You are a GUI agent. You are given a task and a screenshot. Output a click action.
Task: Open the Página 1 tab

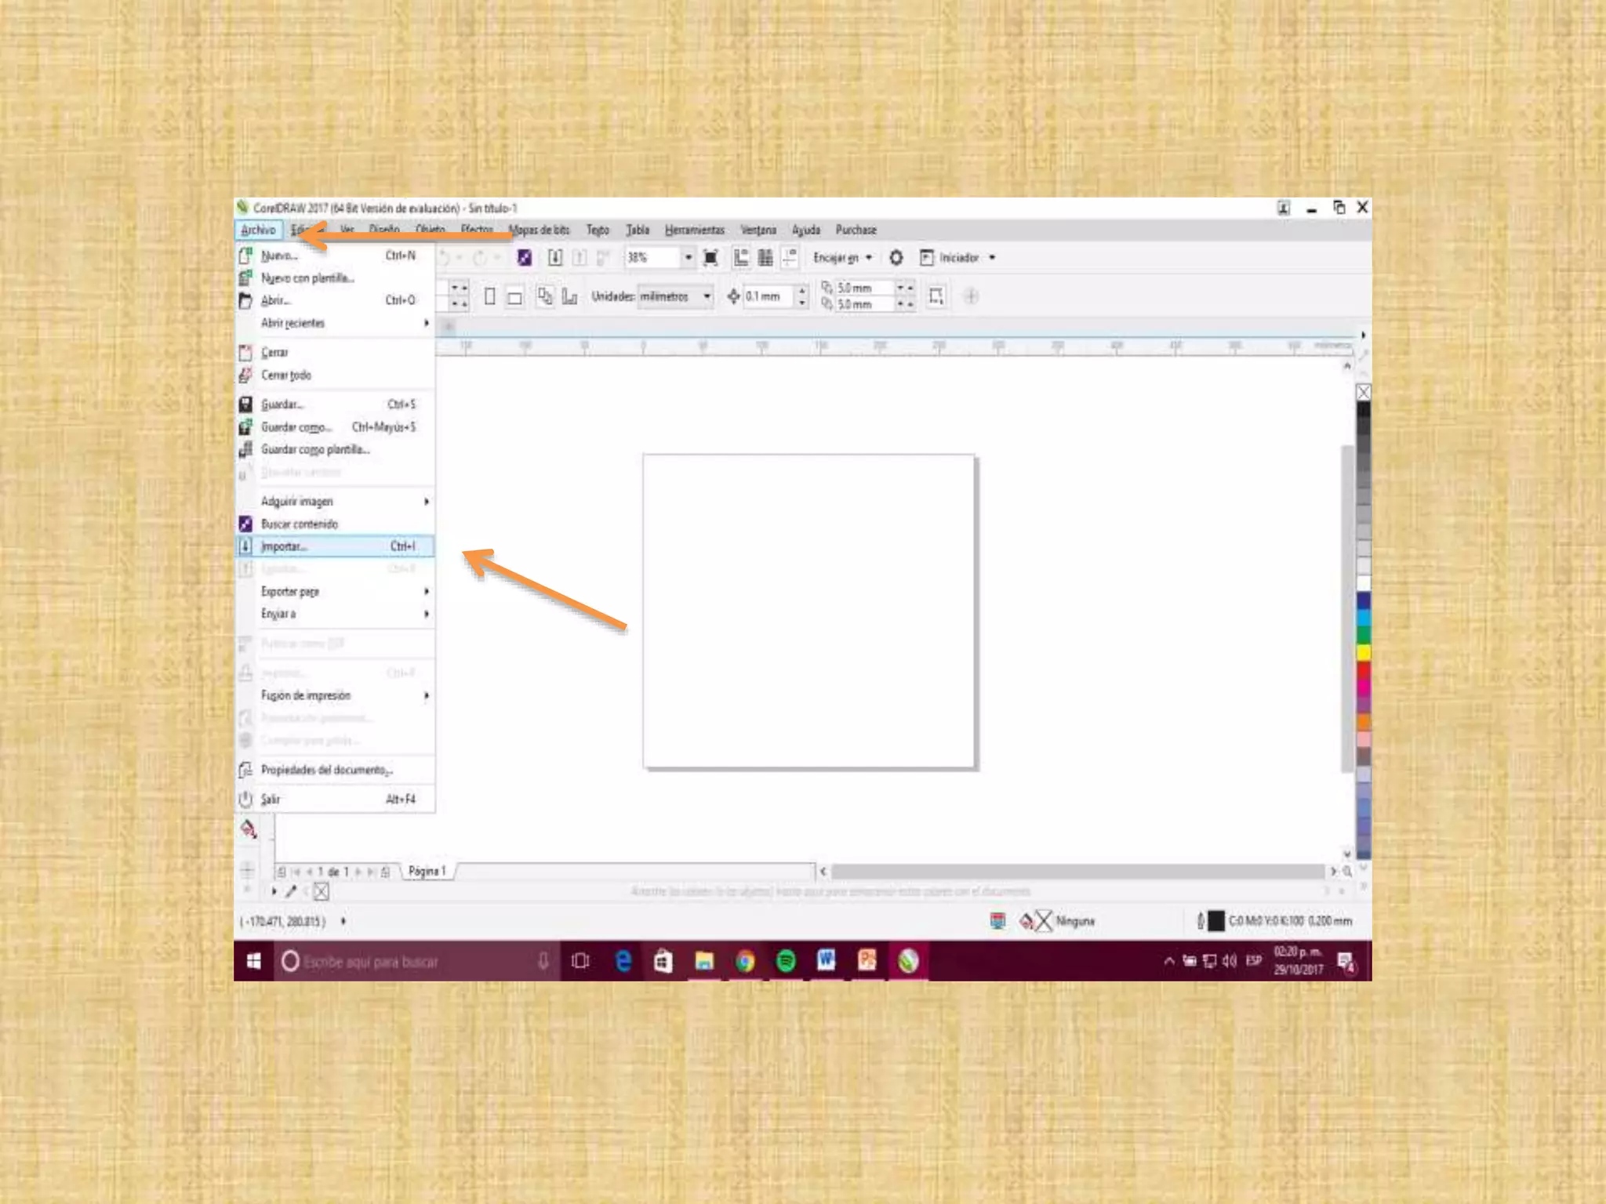(x=427, y=871)
